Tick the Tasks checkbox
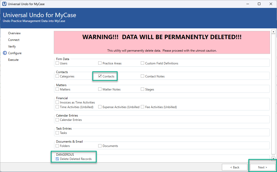This screenshot has width=277, height=172. click(x=57, y=133)
